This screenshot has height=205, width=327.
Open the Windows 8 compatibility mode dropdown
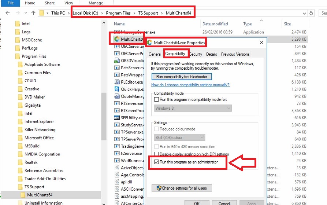tap(193, 108)
